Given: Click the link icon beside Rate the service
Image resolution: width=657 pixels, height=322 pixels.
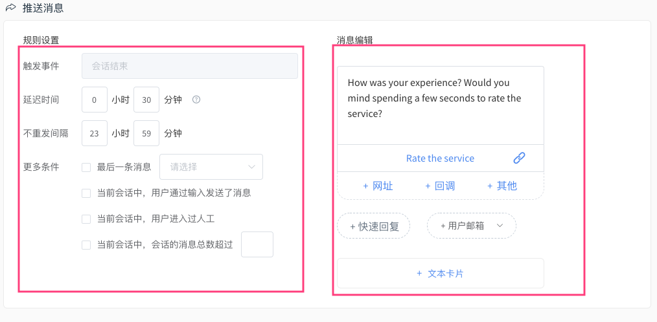Looking at the screenshot, I should pos(519,158).
